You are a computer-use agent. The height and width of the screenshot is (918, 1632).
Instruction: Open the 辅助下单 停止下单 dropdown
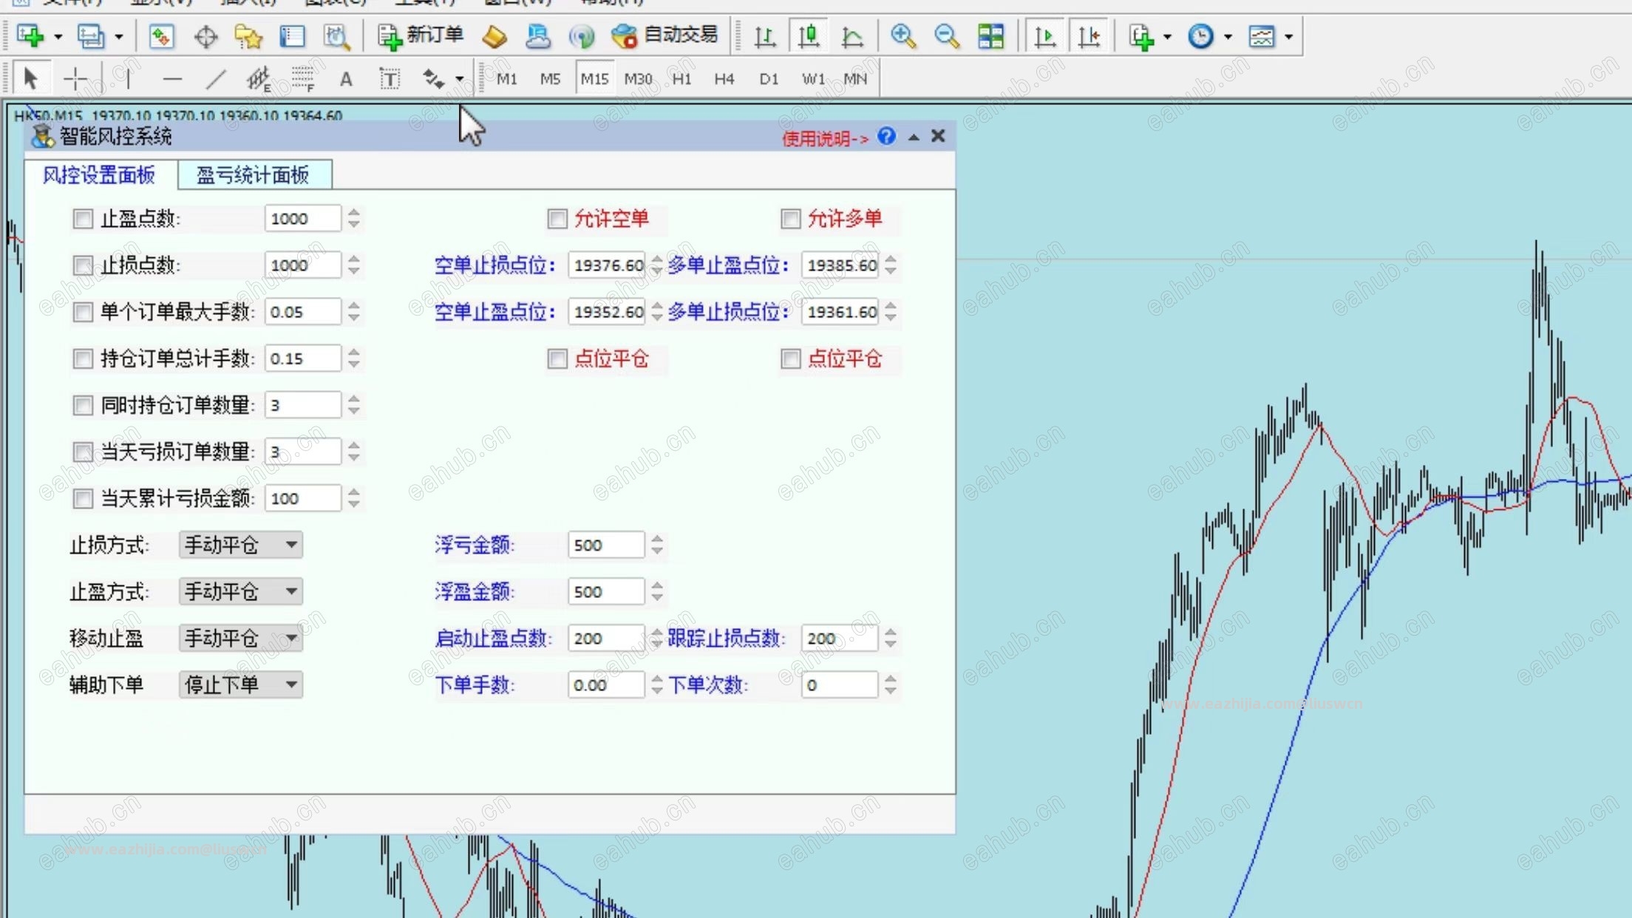click(241, 685)
